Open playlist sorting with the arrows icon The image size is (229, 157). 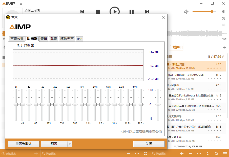pyautogui.click(x=207, y=153)
